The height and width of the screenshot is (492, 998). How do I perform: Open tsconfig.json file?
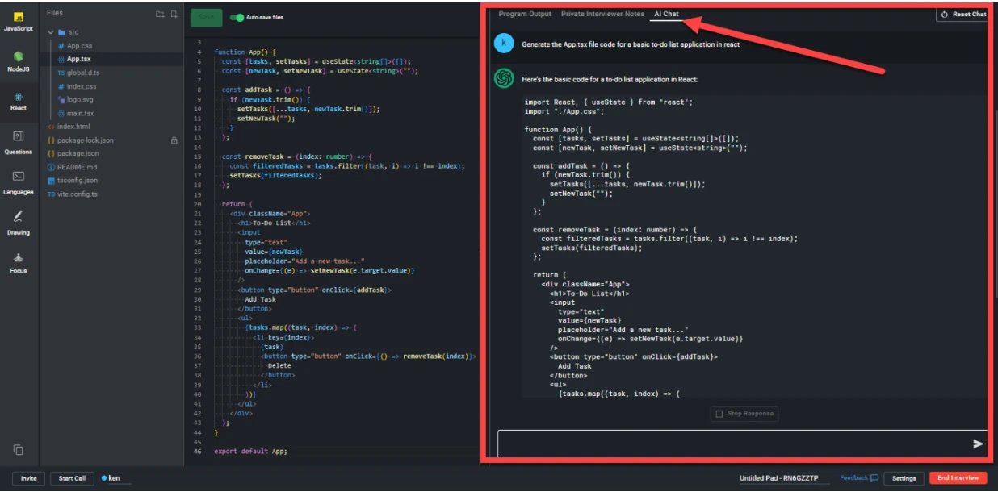tap(73, 180)
